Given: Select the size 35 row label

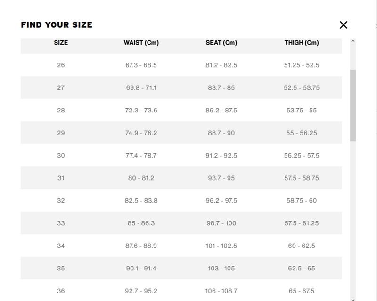Looking at the screenshot, I should (61, 268).
